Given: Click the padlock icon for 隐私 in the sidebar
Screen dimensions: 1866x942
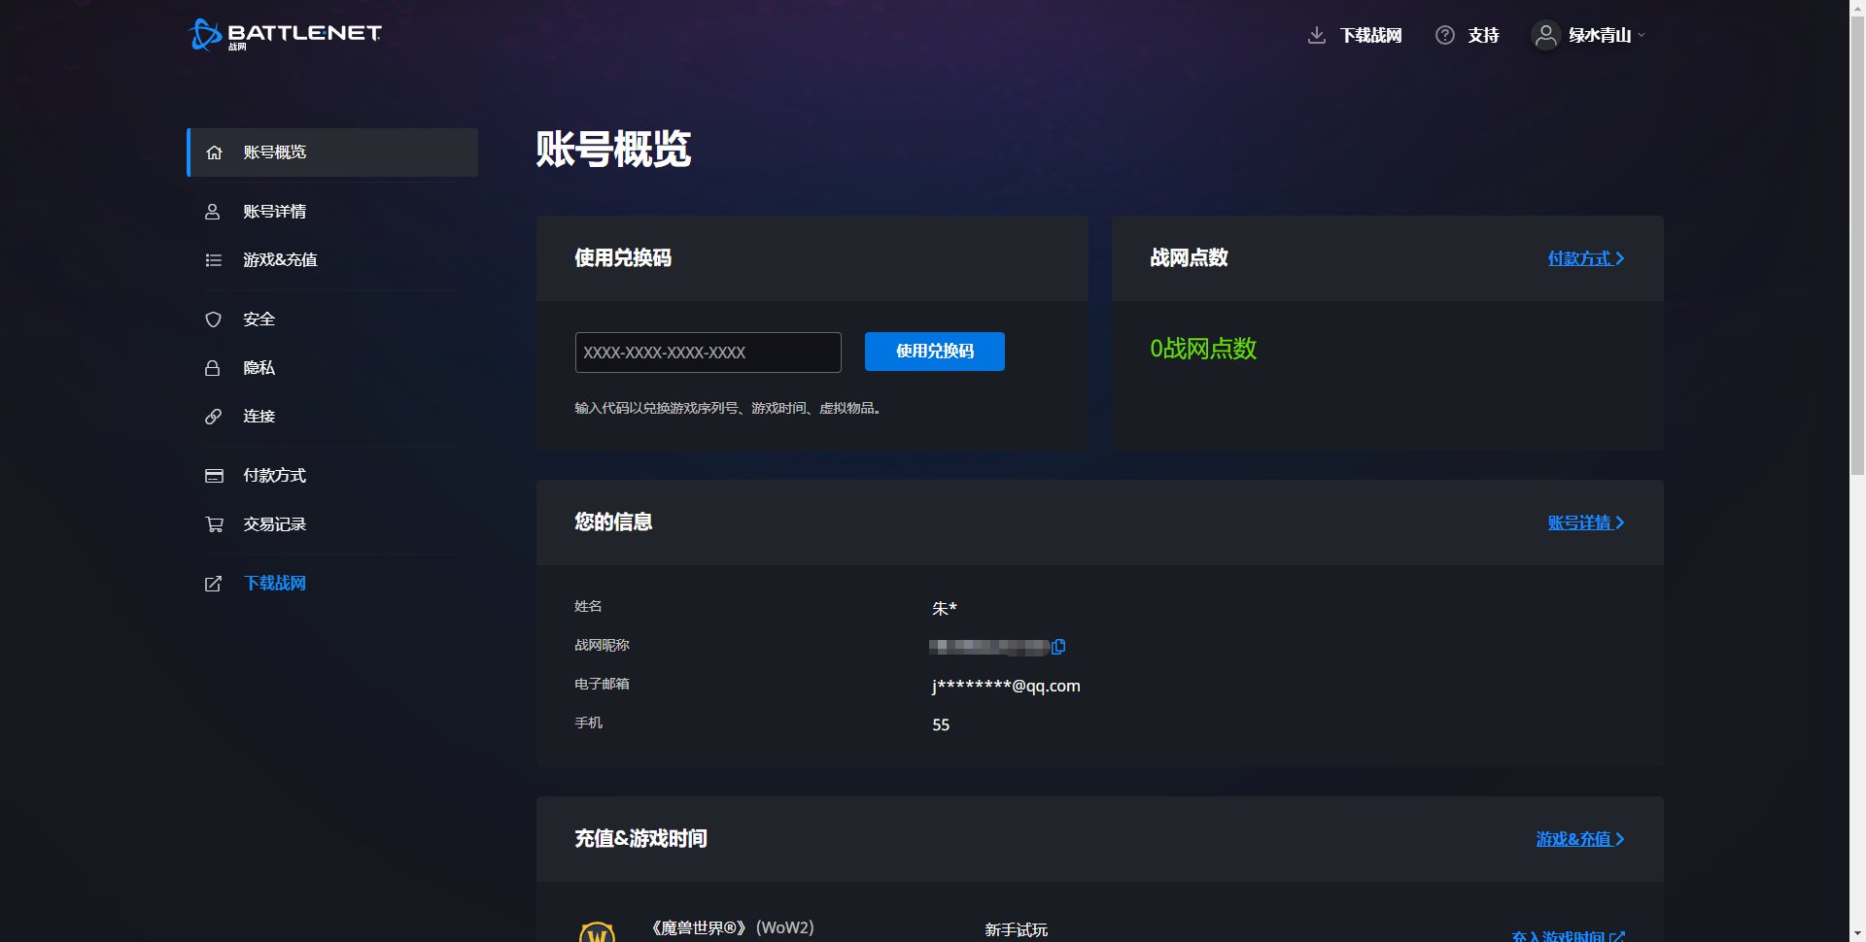Looking at the screenshot, I should click(x=213, y=368).
